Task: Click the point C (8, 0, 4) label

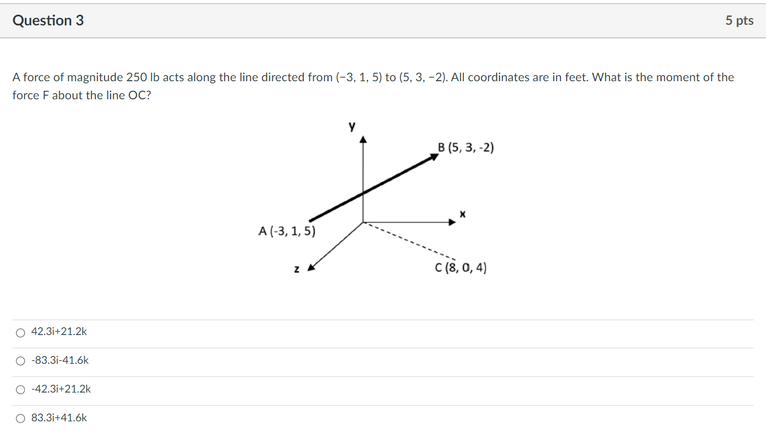Action: 461,268
